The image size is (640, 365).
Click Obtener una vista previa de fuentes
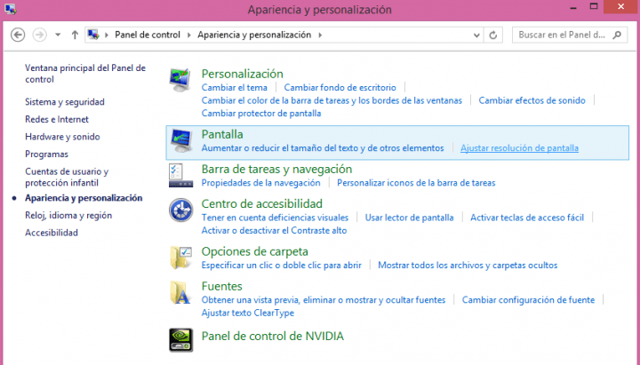pos(324,300)
